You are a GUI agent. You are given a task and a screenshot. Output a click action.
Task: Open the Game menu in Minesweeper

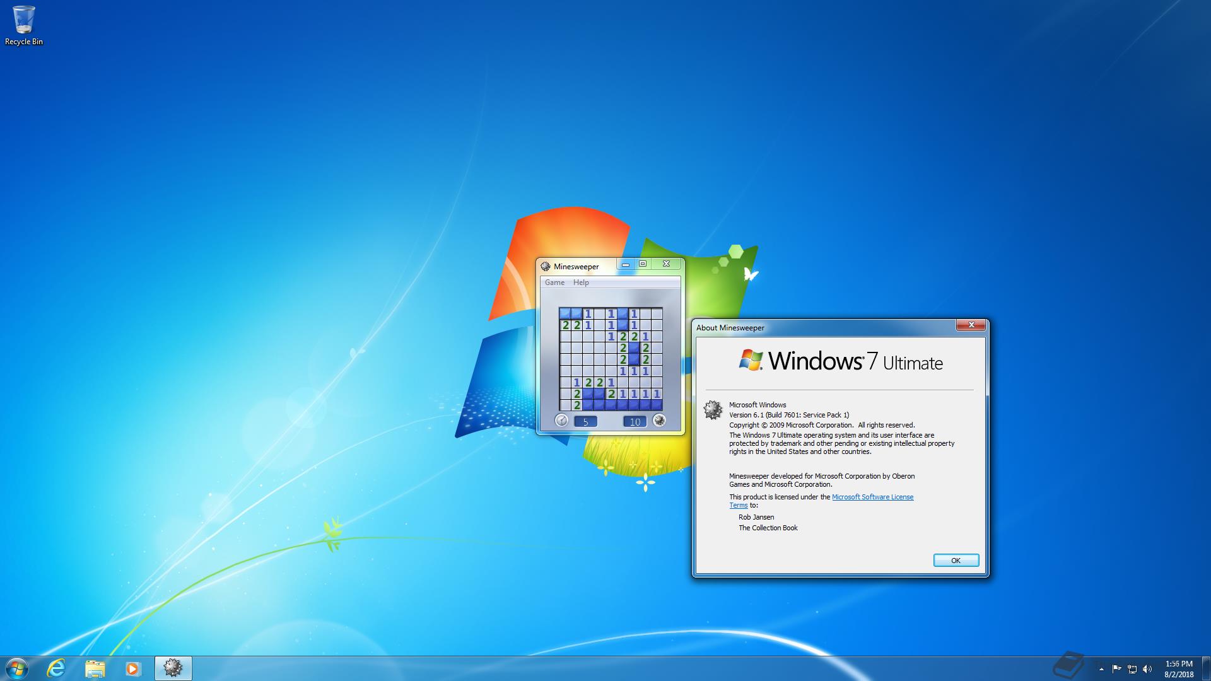pyautogui.click(x=554, y=282)
